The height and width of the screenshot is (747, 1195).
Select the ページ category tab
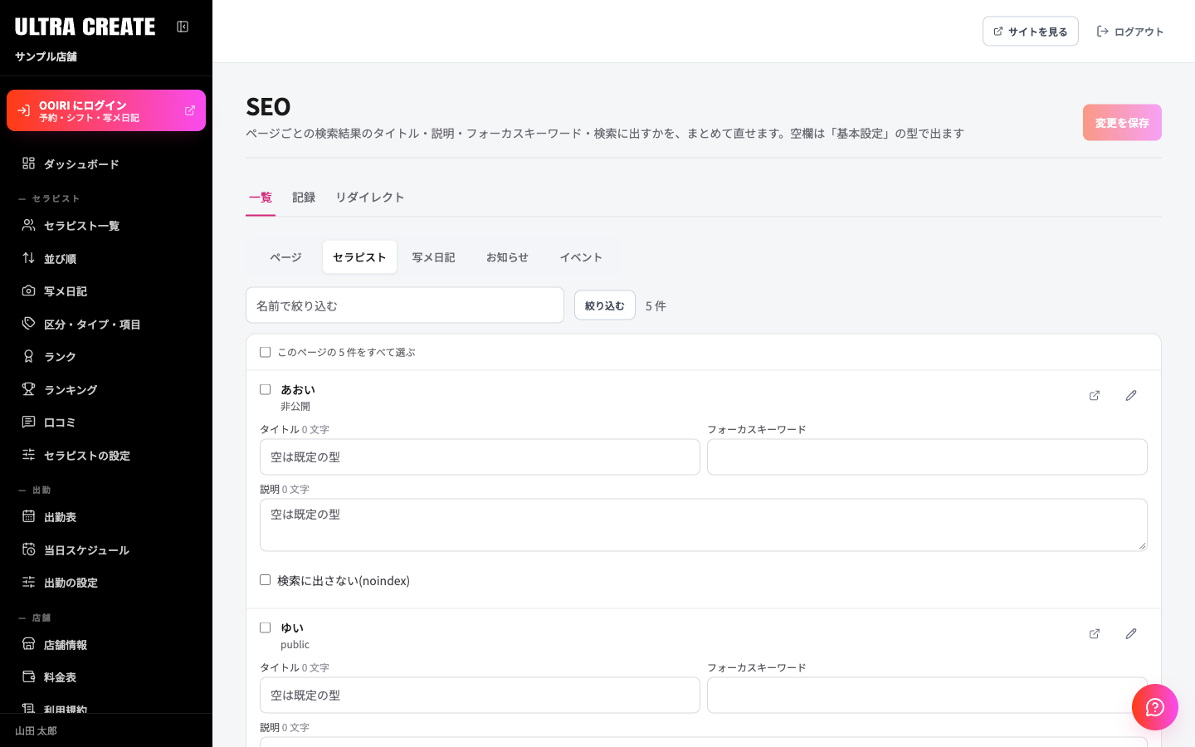click(285, 257)
